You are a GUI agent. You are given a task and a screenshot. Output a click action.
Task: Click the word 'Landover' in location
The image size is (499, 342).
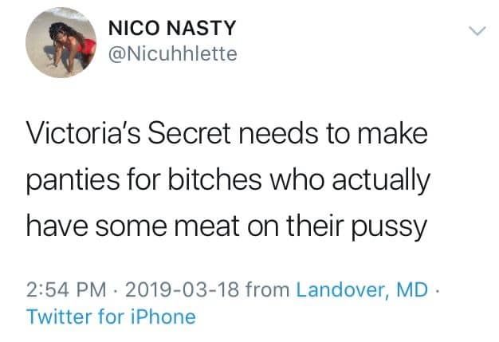(x=340, y=288)
